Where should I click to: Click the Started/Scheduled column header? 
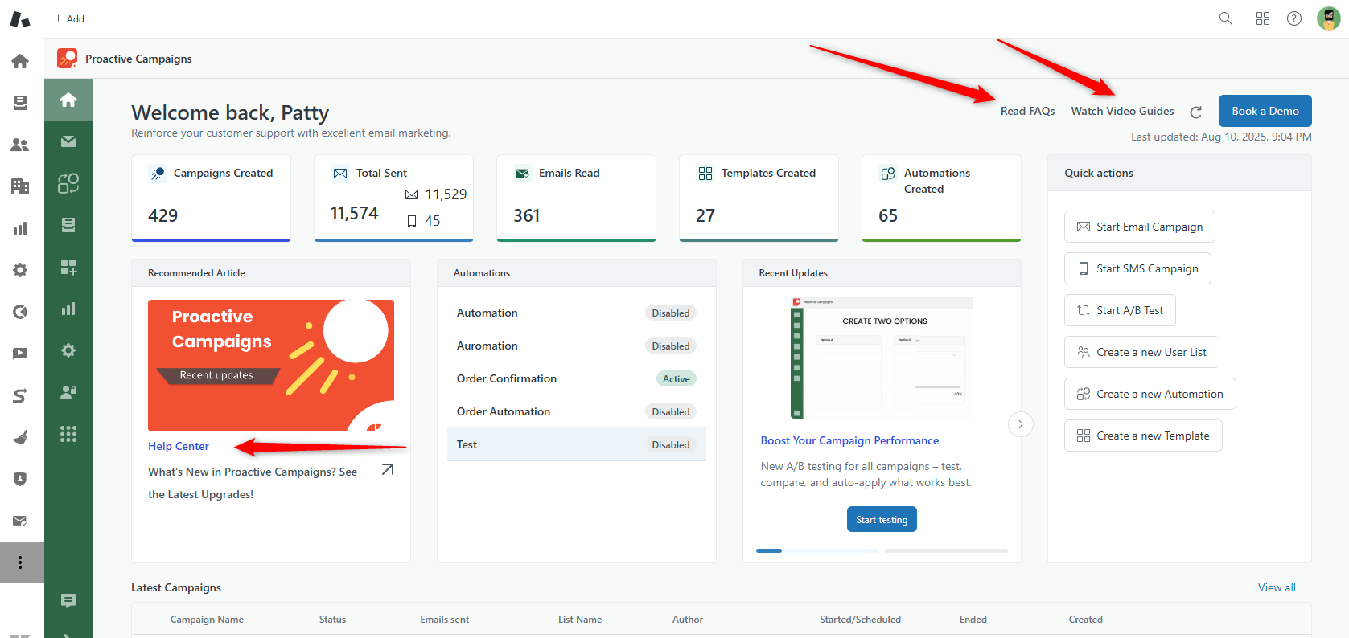[860, 620]
